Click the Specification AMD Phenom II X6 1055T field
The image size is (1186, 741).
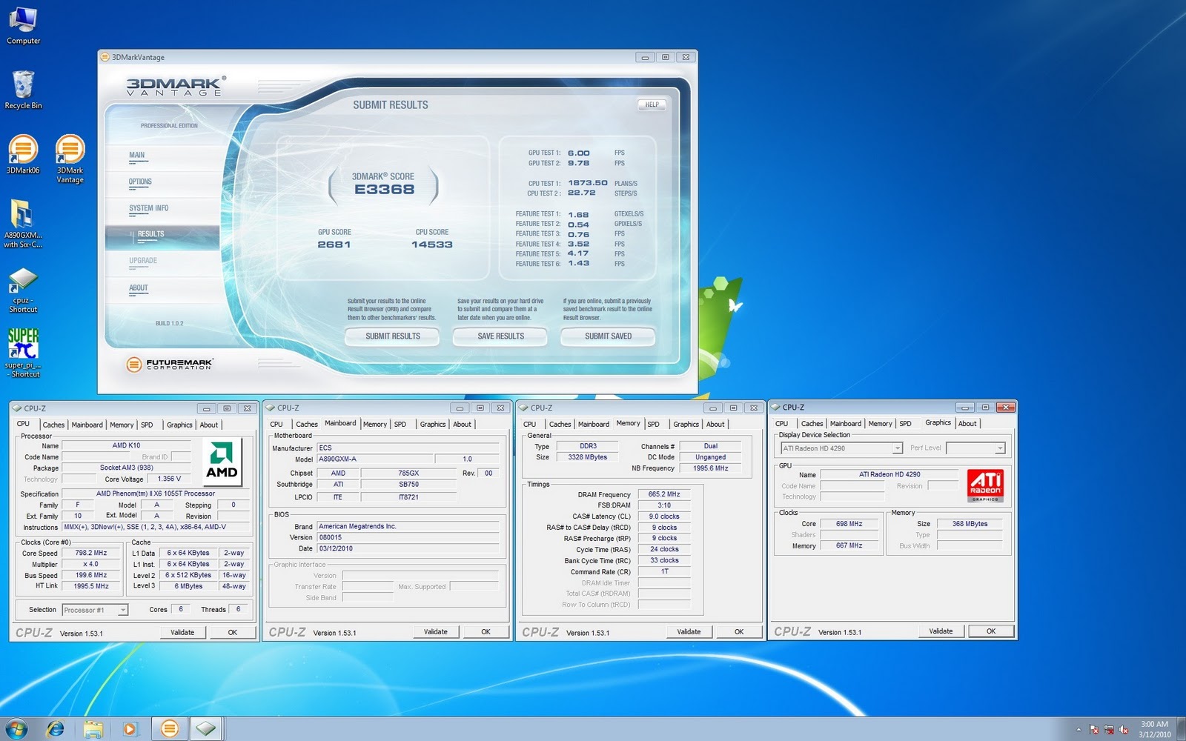click(x=156, y=494)
